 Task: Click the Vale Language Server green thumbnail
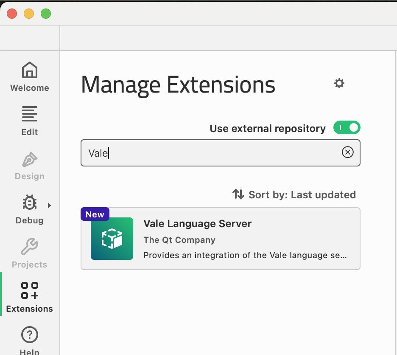tap(112, 239)
